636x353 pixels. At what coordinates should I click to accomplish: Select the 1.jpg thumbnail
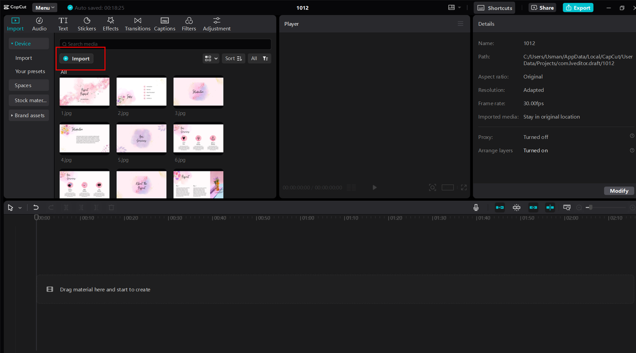[x=84, y=92]
